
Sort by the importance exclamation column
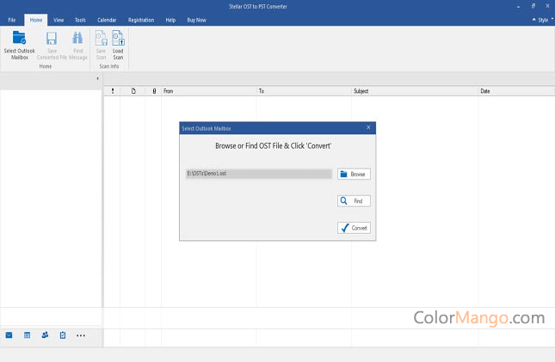113,91
